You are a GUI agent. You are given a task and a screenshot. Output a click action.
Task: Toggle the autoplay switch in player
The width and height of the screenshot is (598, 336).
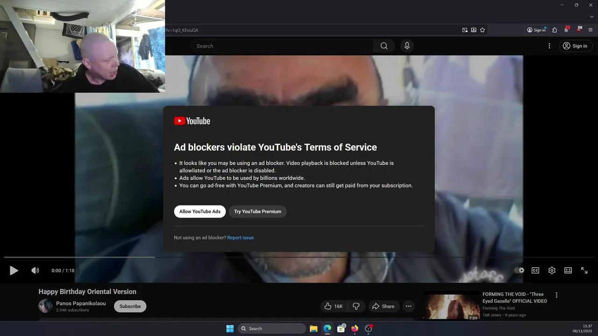[x=519, y=270]
